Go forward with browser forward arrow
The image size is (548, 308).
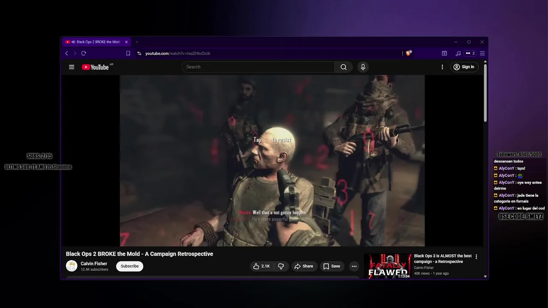click(x=74, y=53)
